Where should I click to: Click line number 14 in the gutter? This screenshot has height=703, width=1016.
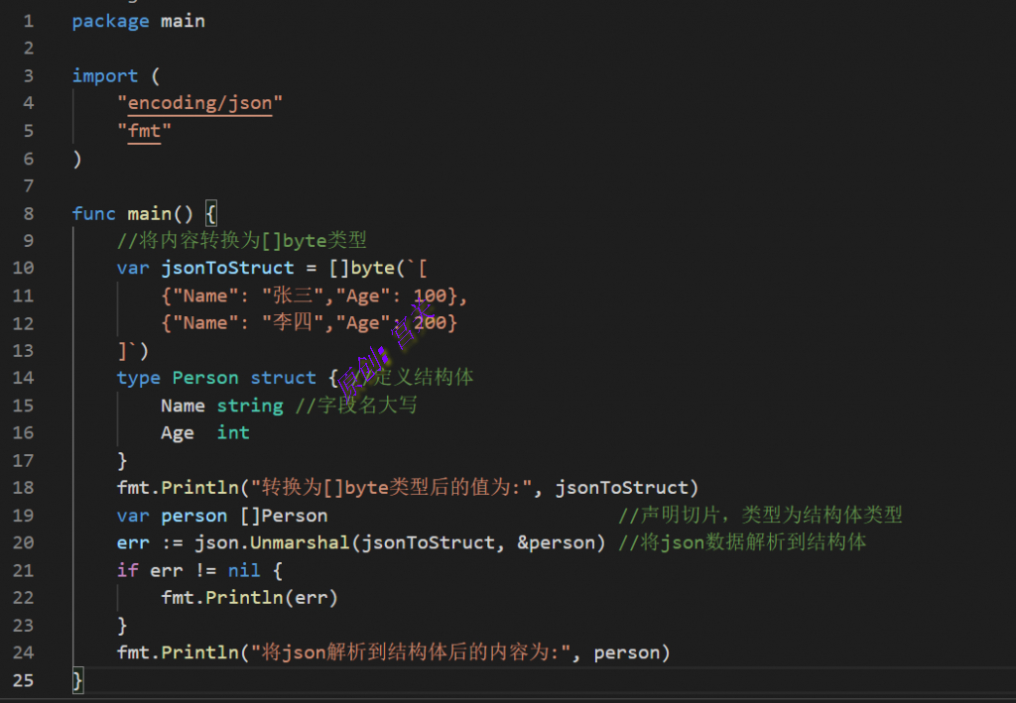23,378
